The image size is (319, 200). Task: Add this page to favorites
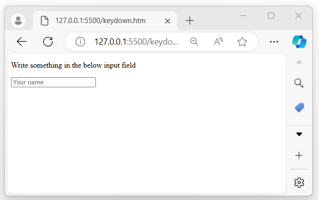point(242,42)
